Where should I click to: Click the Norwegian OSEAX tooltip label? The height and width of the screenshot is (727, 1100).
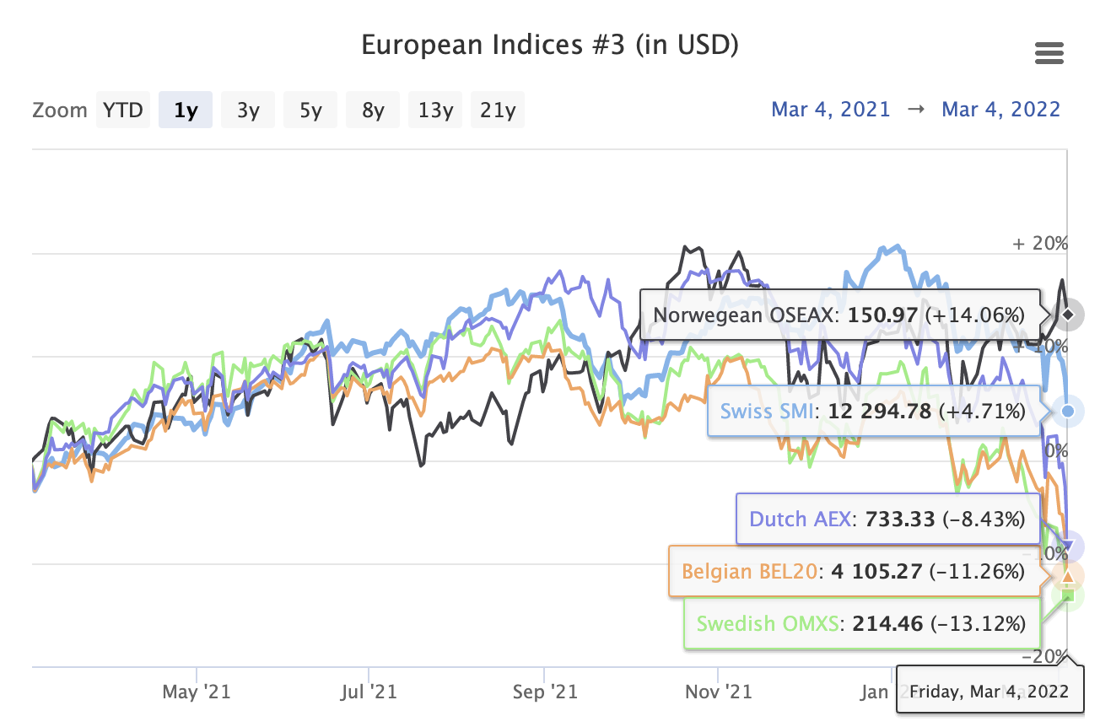838,315
